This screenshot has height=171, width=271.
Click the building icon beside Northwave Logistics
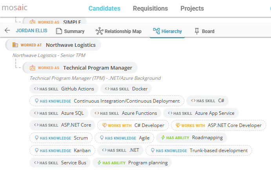(x=15, y=45)
